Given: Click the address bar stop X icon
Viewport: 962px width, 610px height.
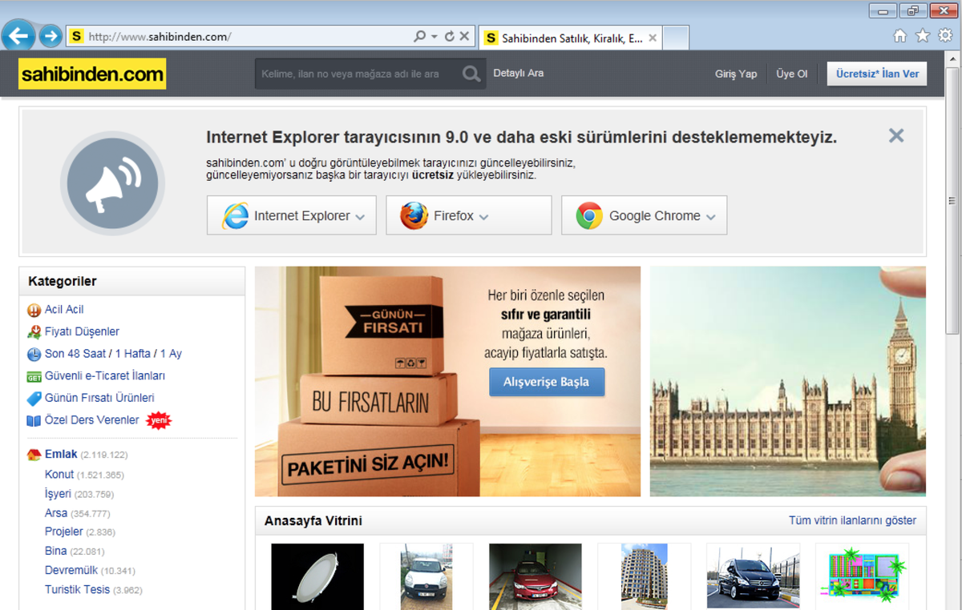Looking at the screenshot, I should pyautogui.click(x=464, y=36).
